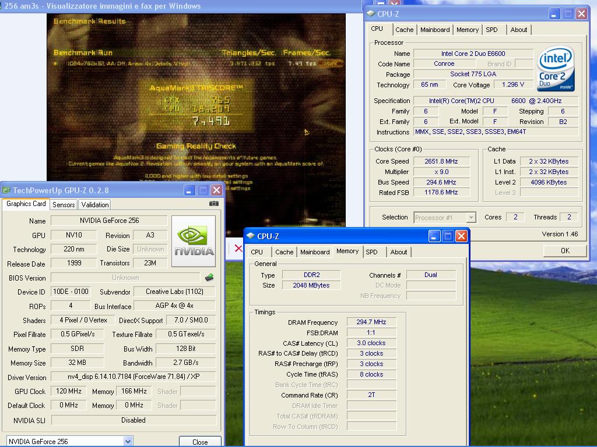Select About tab in CPU-Z Memory window

(399, 252)
